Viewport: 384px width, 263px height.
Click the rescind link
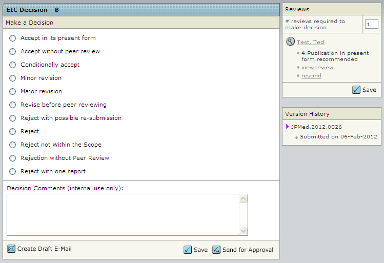pyautogui.click(x=311, y=76)
